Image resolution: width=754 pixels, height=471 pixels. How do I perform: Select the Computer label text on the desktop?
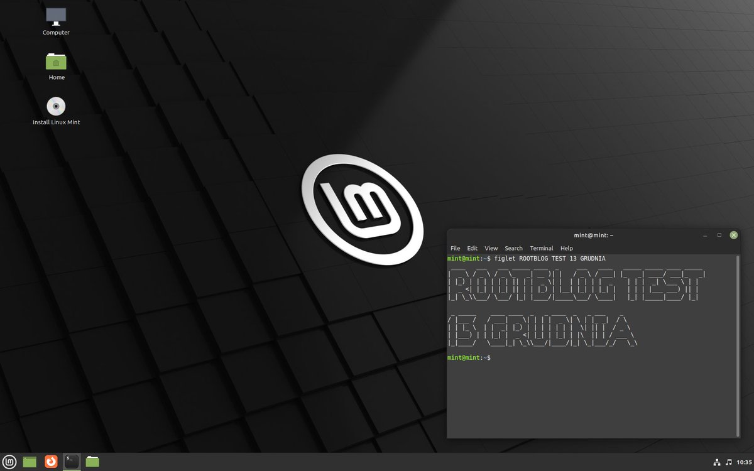(56, 32)
